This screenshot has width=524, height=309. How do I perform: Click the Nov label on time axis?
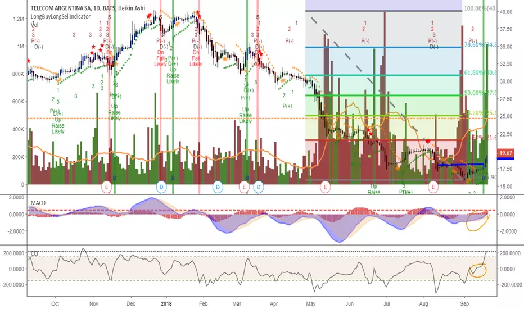[x=94, y=303]
